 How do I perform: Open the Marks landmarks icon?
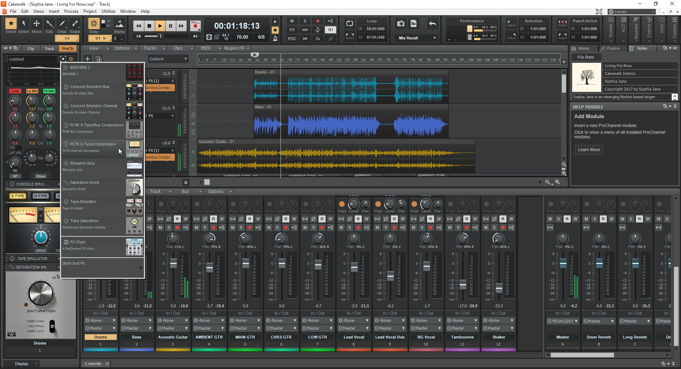pyautogui.click(x=120, y=24)
